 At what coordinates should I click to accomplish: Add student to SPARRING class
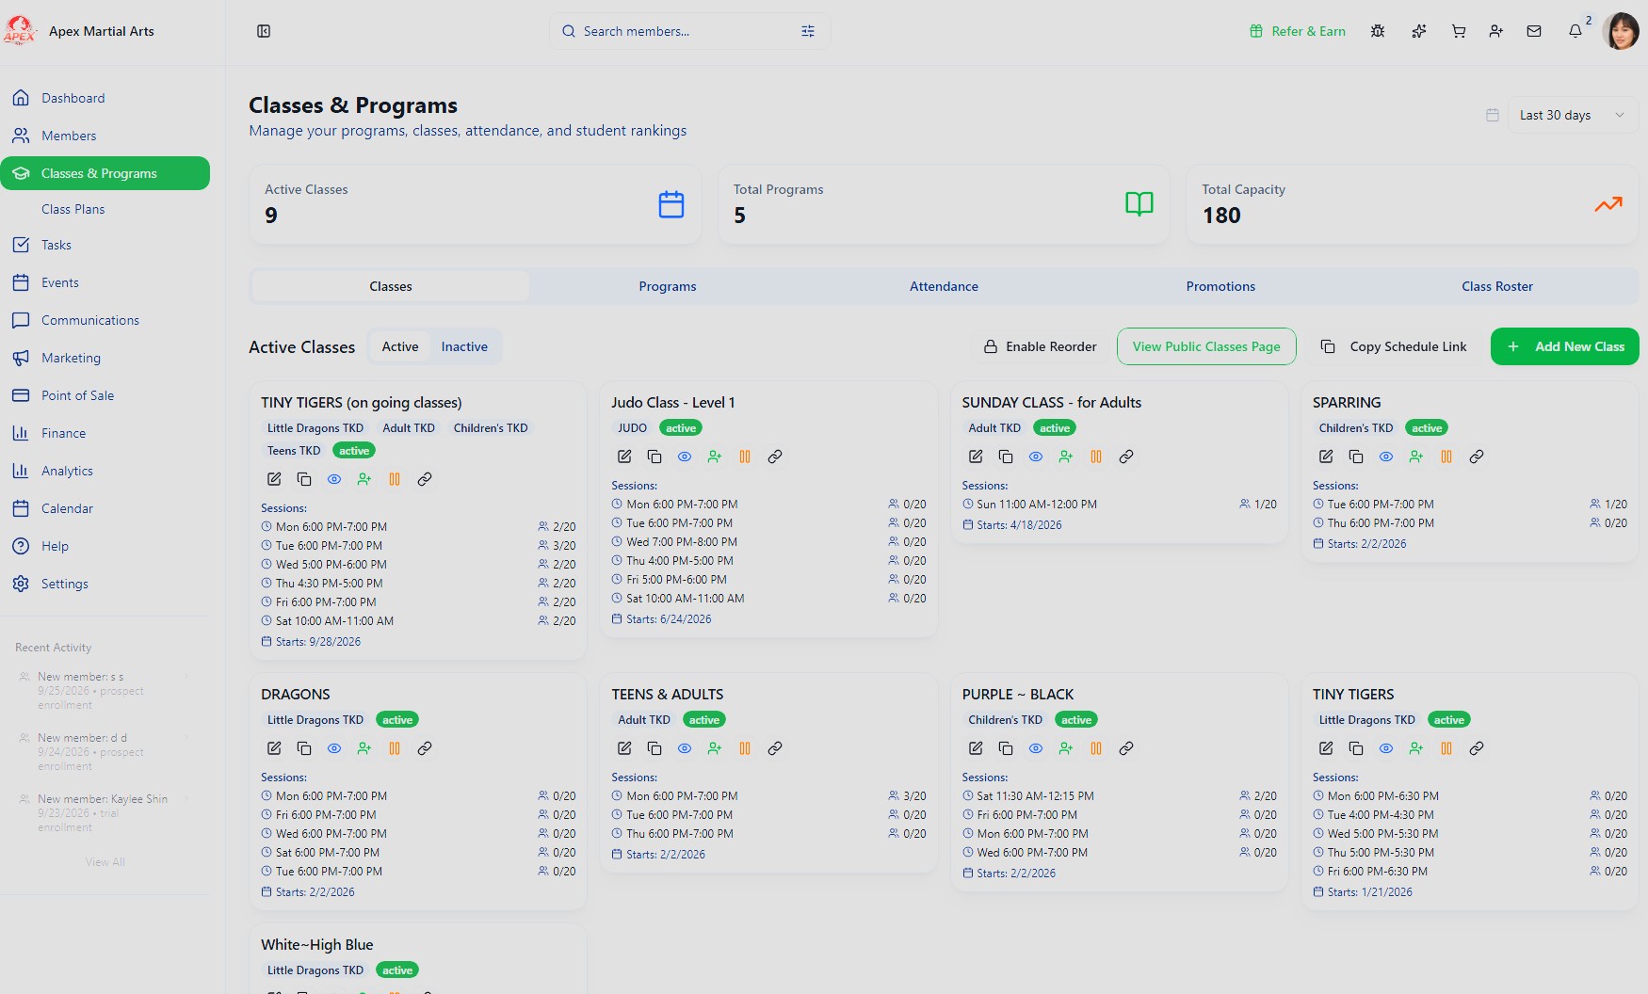pos(1416,457)
